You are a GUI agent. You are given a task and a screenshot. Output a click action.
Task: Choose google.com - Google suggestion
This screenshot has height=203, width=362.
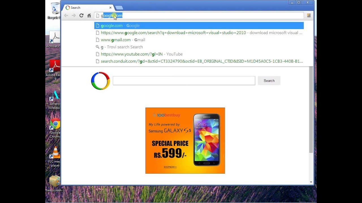pos(199,26)
